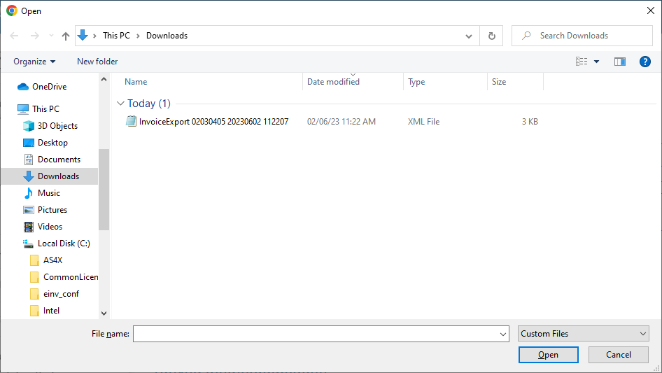Open the Organize menu

tap(34, 62)
